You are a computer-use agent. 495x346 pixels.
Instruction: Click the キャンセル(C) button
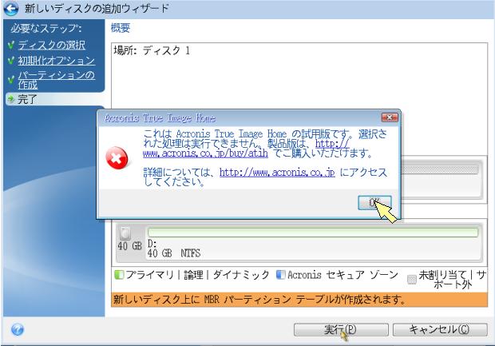tap(440, 329)
